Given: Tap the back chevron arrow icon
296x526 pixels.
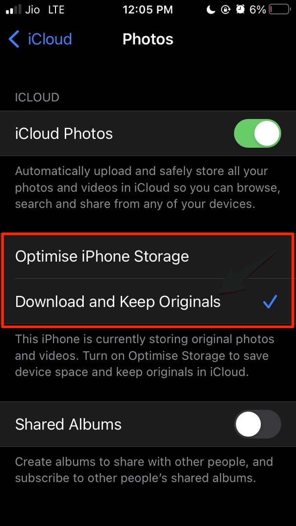Looking at the screenshot, I should pos(14,39).
